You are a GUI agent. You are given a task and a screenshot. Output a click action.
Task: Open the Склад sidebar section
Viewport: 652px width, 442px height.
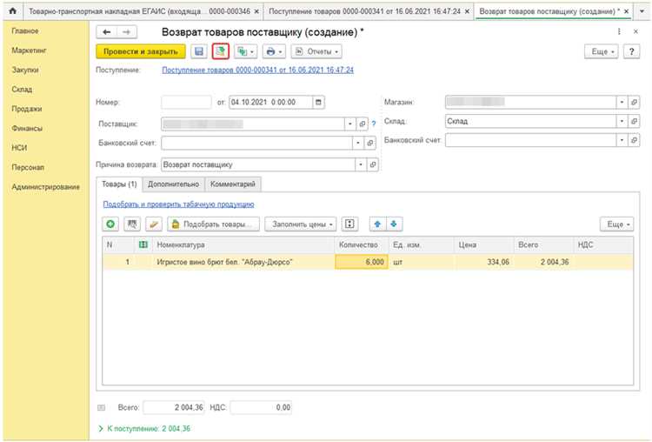(22, 90)
